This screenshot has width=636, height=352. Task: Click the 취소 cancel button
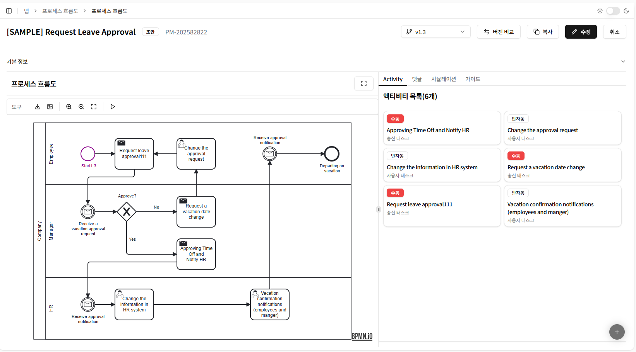614,32
